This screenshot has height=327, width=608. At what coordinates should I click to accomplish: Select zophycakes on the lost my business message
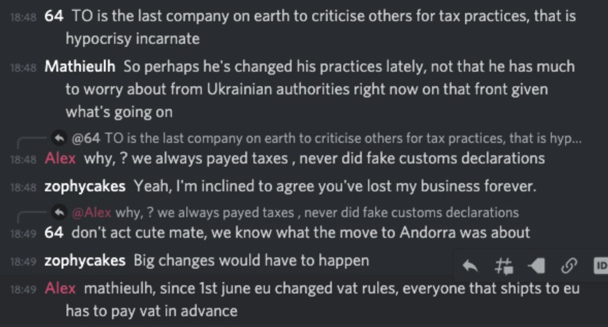pos(85,186)
